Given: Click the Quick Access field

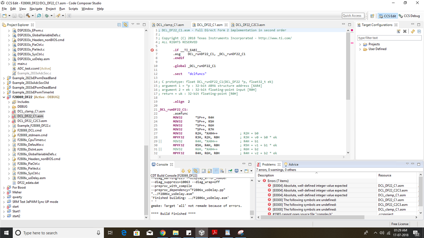Looking at the screenshot, I should (352, 15).
